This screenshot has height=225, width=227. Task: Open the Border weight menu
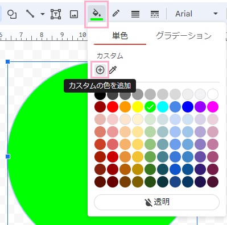135,14
